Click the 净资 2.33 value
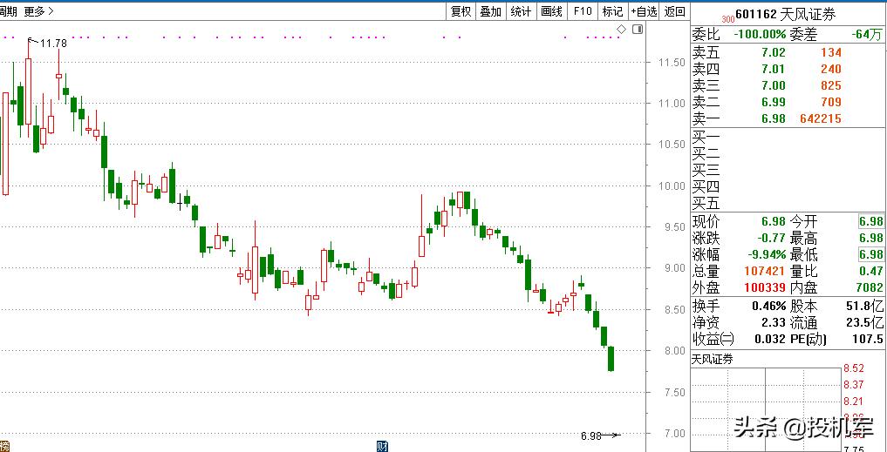Viewport: 887px width, 452px height. [774, 322]
